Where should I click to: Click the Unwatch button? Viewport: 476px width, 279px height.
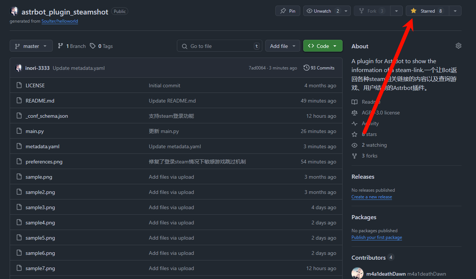pyautogui.click(x=323, y=11)
